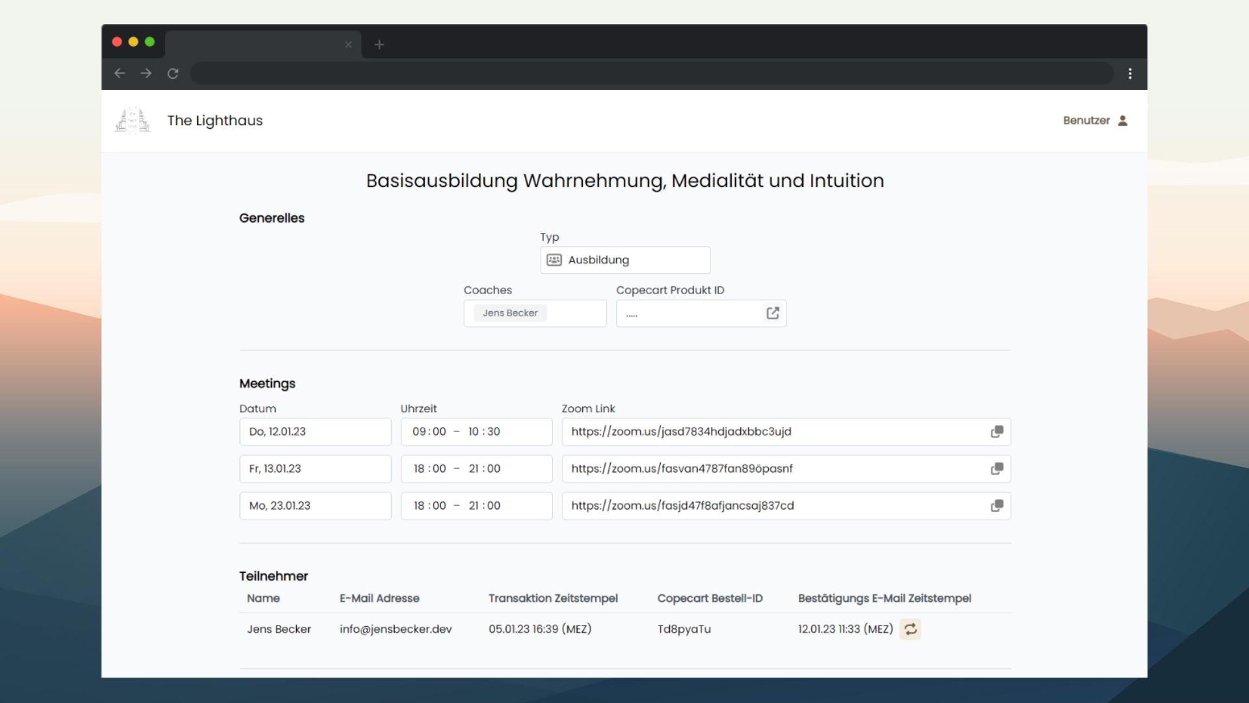This screenshot has height=703, width=1249.
Task: Copy the Zoom link for Mo, 23.01.23
Action: tap(996, 506)
